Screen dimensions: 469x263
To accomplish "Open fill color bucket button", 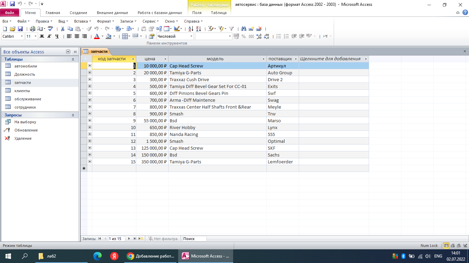I will click(108, 36).
